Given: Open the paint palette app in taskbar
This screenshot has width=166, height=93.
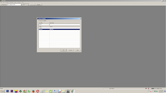Looking at the screenshot, I should tap(42, 91).
